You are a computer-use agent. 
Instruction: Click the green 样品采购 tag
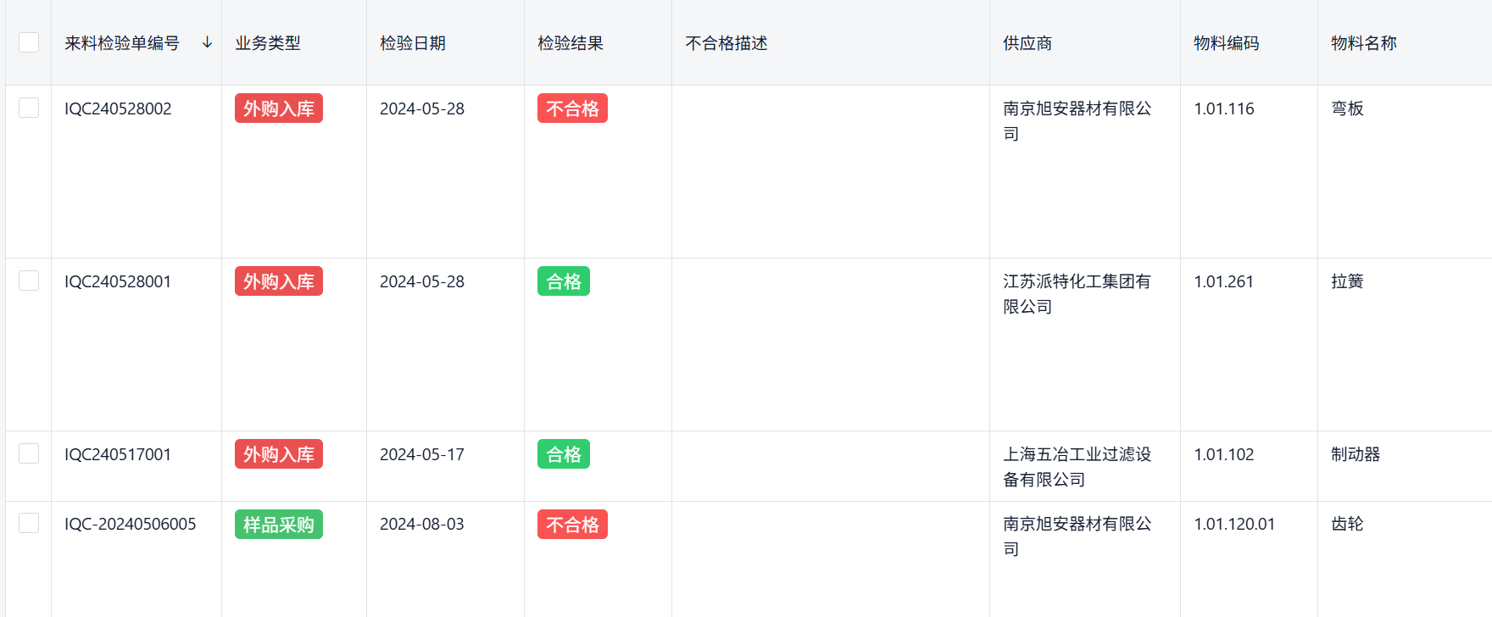(x=278, y=525)
